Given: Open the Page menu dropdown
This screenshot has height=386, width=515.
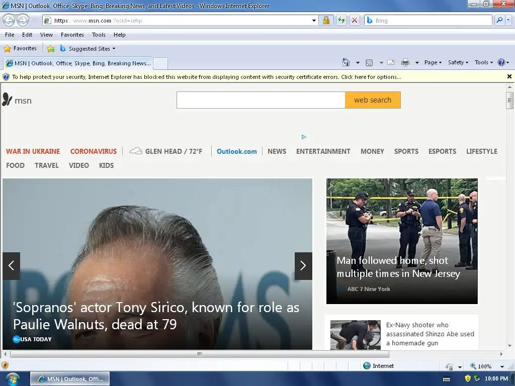Looking at the screenshot, I should pyautogui.click(x=433, y=62).
